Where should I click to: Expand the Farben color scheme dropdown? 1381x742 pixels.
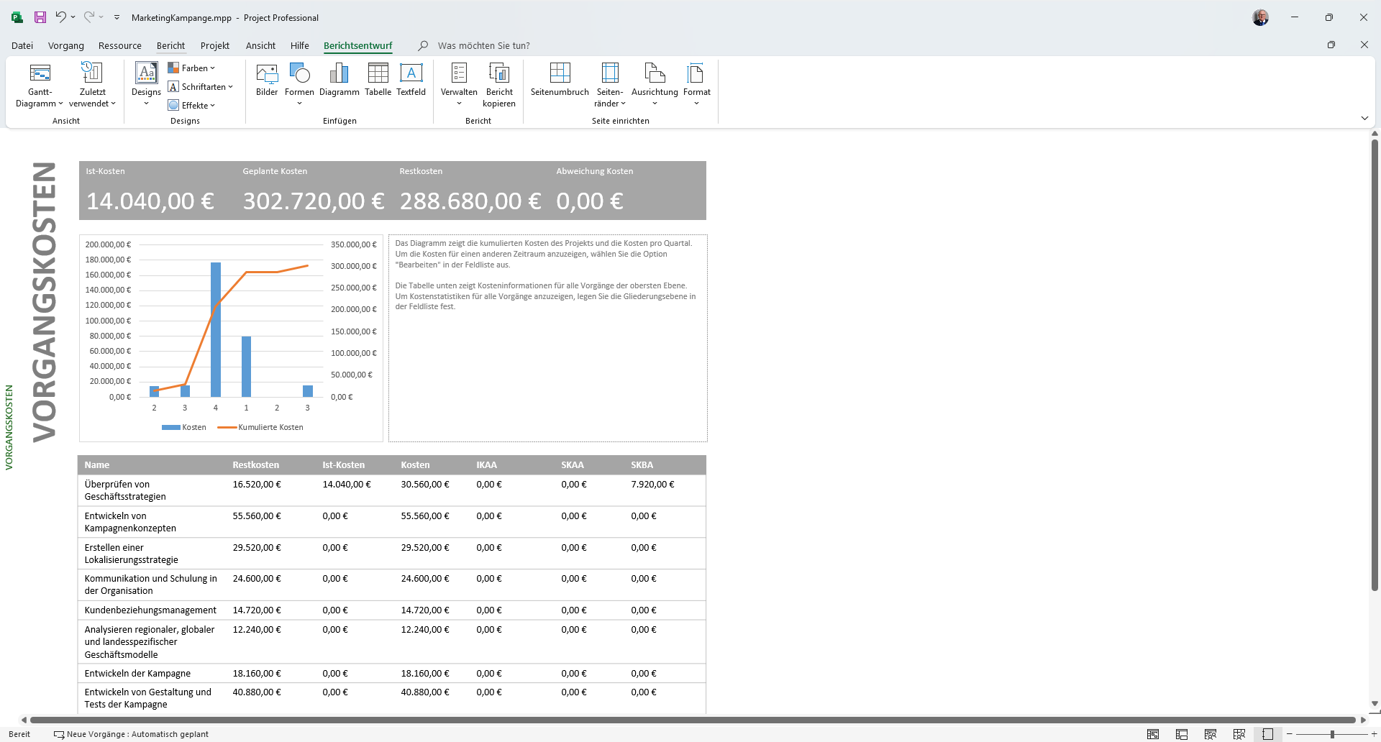tap(191, 68)
